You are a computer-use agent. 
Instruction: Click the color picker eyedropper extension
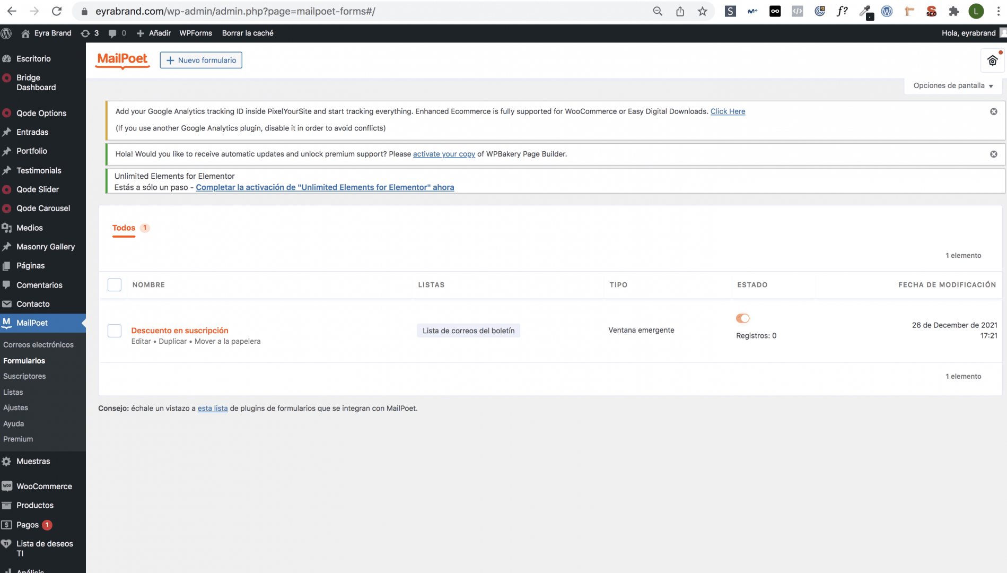coord(865,11)
